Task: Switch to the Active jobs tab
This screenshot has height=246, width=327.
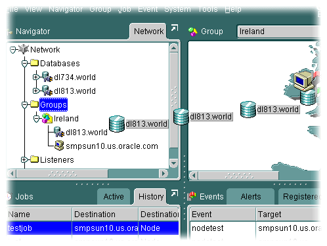Action: coord(114,197)
